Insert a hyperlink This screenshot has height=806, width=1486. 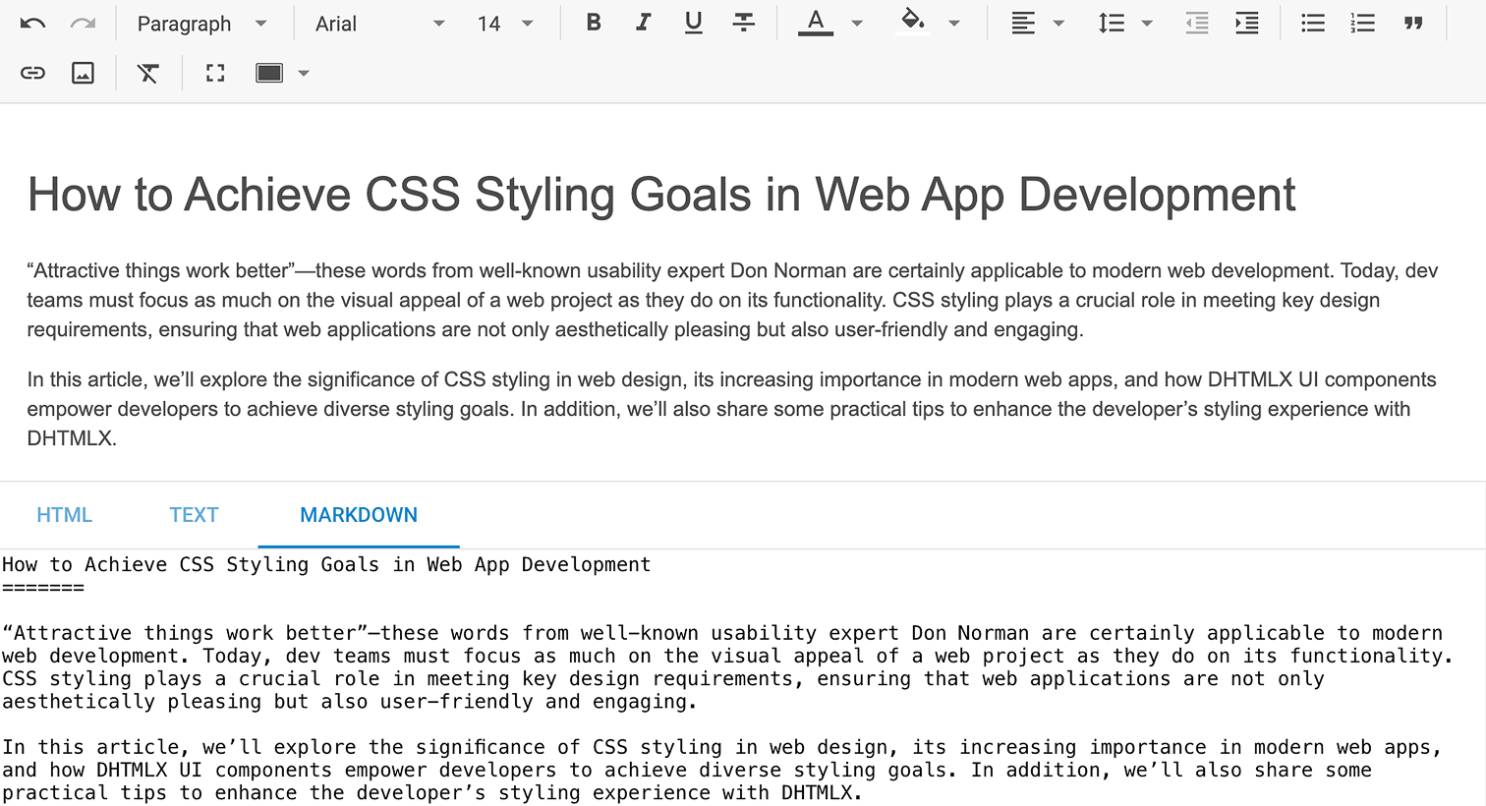click(32, 73)
